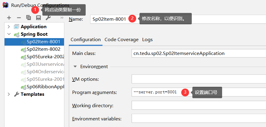Click the Remove Configuration minus icon
Image resolution: width=266 pixels, height=127 pixels.
click(x=19, y=18)
